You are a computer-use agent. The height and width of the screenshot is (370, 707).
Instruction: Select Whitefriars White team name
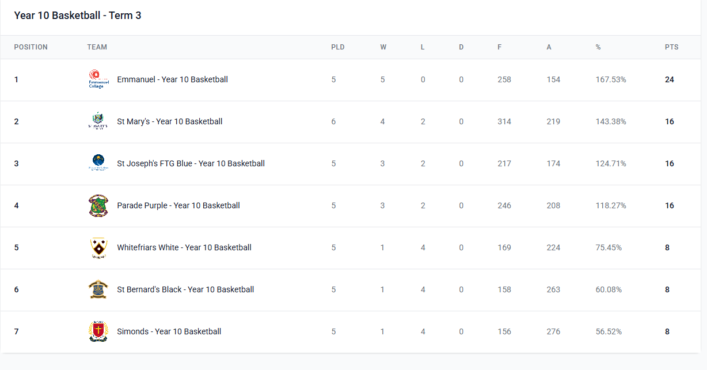[x=184, y=247]
